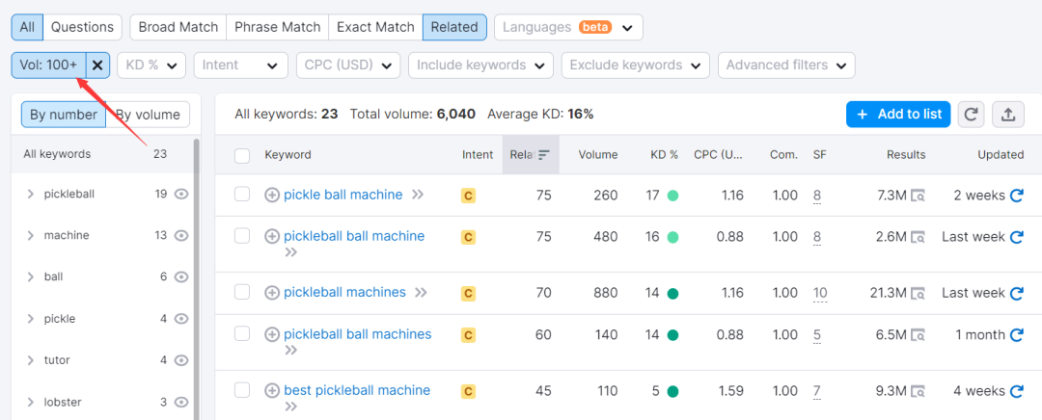Click double arrow next to pickle ball machine
Image resolution: width=1042 pixels, height=420 pixels.
418,196
